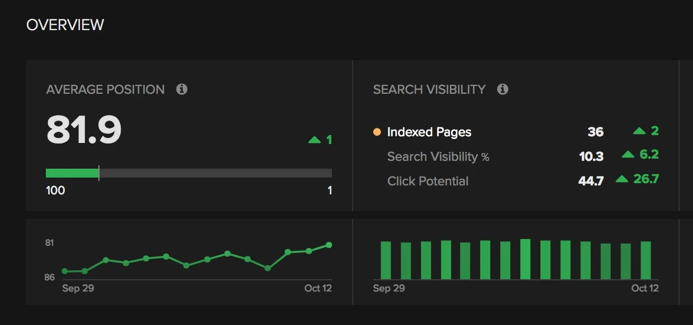The image size is (693, 325).
Task: Select last line chart point at Oct 12
Action: coord(329,245)
